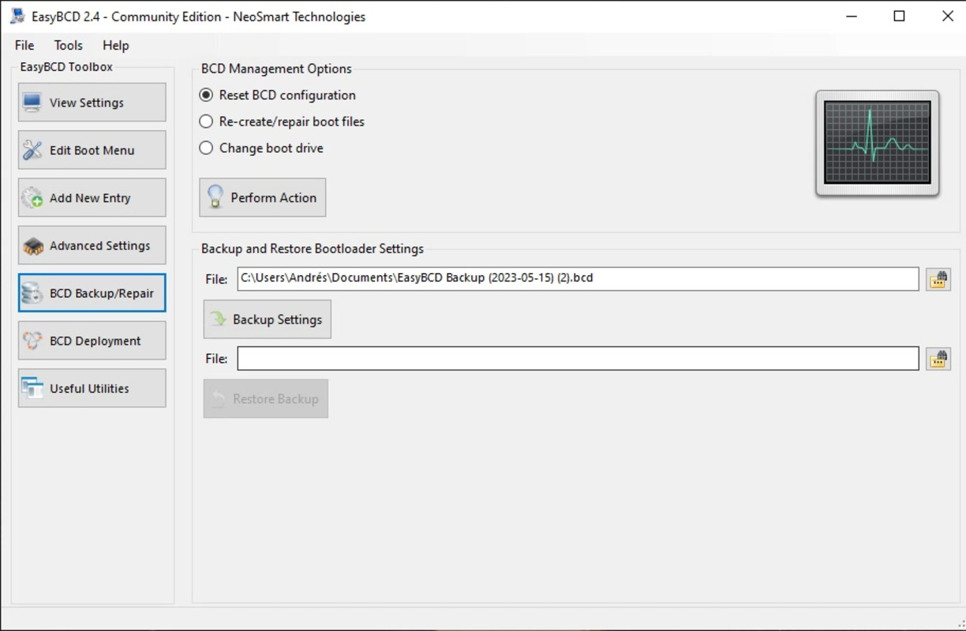
Task: Click the EasyBCD app icon in title bar
Action: pyautogui.click(x=17, y=16)
